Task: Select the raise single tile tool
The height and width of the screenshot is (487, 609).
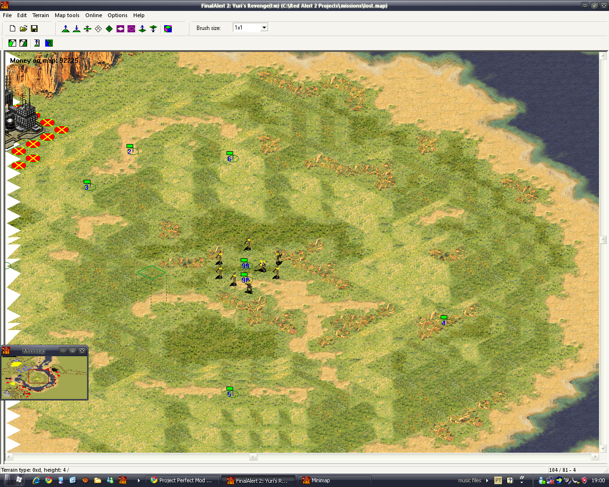Action: pyautogui.click(x=142, y=29)
